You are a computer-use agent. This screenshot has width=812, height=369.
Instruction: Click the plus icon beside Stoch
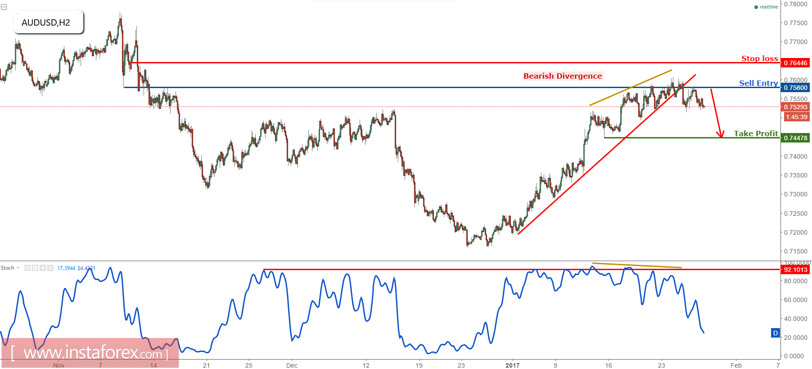[43, 268]
